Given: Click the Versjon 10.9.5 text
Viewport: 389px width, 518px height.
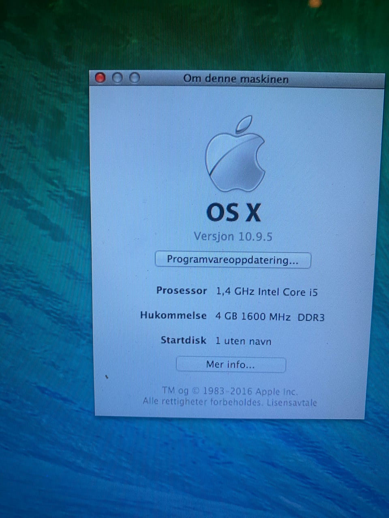Looking at the screenshot, I should [233, 236].
